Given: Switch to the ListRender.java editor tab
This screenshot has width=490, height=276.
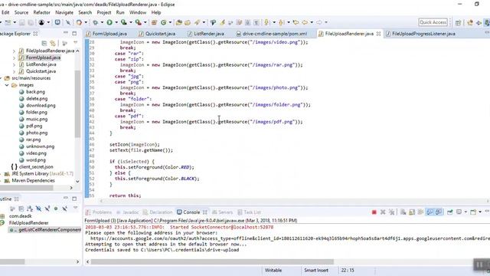Looking at the screenshot, I should [x=209, y=34].
